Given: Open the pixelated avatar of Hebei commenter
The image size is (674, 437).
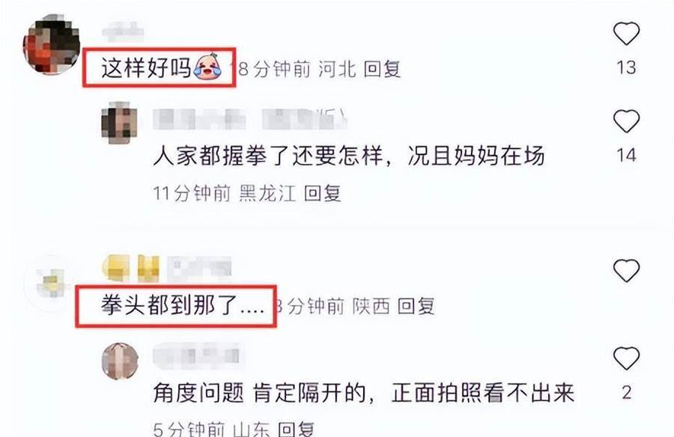Looking at the screenshot, I should click(52, 45).
